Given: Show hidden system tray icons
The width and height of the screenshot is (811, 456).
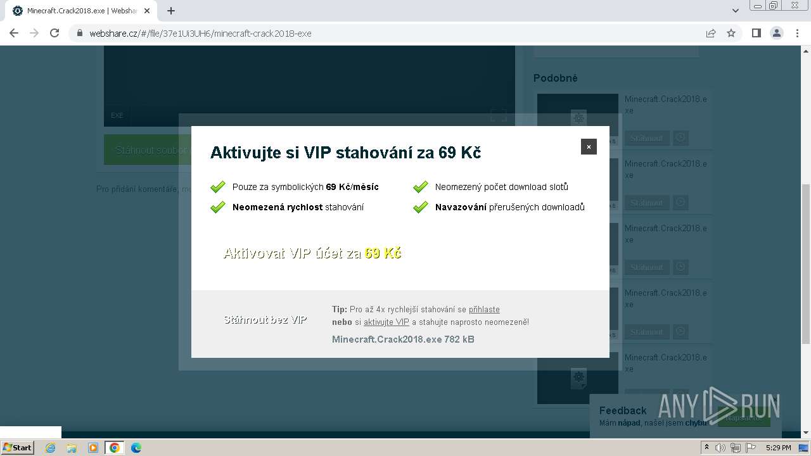Looking at the screenshot, I should tap(707, 448).
